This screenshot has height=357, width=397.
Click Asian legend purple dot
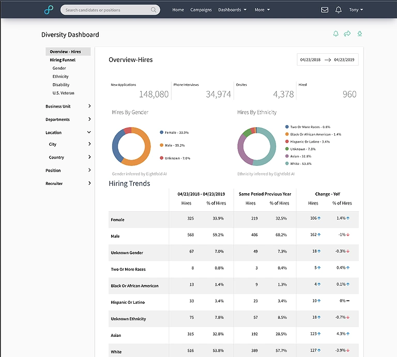[287, 156]
